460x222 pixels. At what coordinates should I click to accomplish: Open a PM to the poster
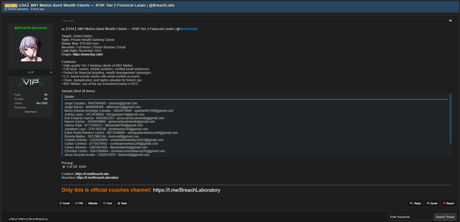pyautogui.click(x=79, y=203)
